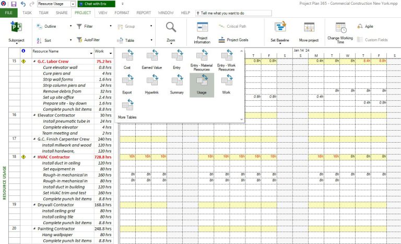The image size is (401, 244).
Task: Select 'Install duct in ceiling' assignment
Action: coord(61,163)
